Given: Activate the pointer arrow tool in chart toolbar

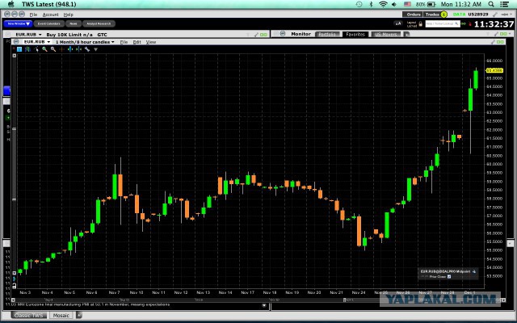Looking at the screenshot, I should click(x=36, y=49).
